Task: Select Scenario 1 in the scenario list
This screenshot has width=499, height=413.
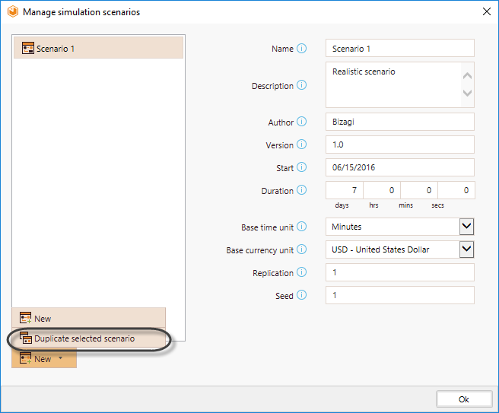Action: [98, 48]
